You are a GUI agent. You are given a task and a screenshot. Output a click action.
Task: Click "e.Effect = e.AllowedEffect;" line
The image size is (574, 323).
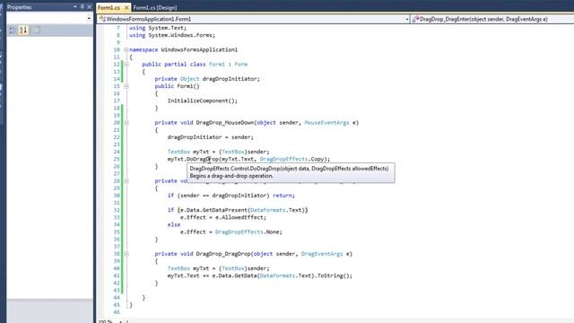[223, 217]
